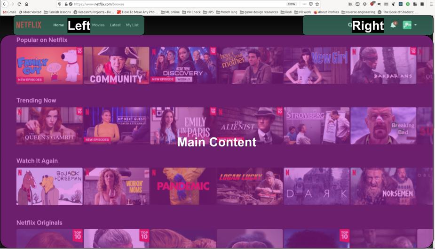Open the red shield blocker extension
Screen dimensions: 435x249
[372, 4]
